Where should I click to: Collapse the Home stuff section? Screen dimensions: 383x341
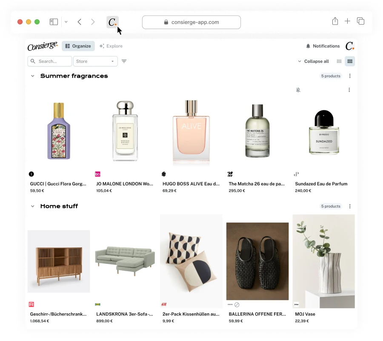coord(32,206)
